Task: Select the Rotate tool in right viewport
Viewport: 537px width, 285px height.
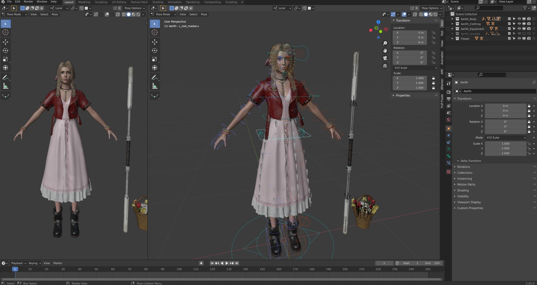Action: point(155,51)
